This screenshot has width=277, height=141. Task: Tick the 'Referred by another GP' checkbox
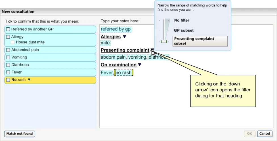[8, 29]
